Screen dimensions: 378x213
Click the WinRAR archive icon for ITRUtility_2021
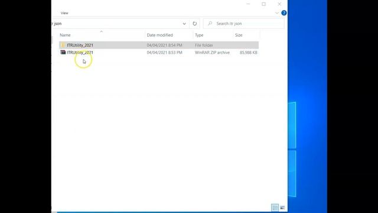pos(63,53)
